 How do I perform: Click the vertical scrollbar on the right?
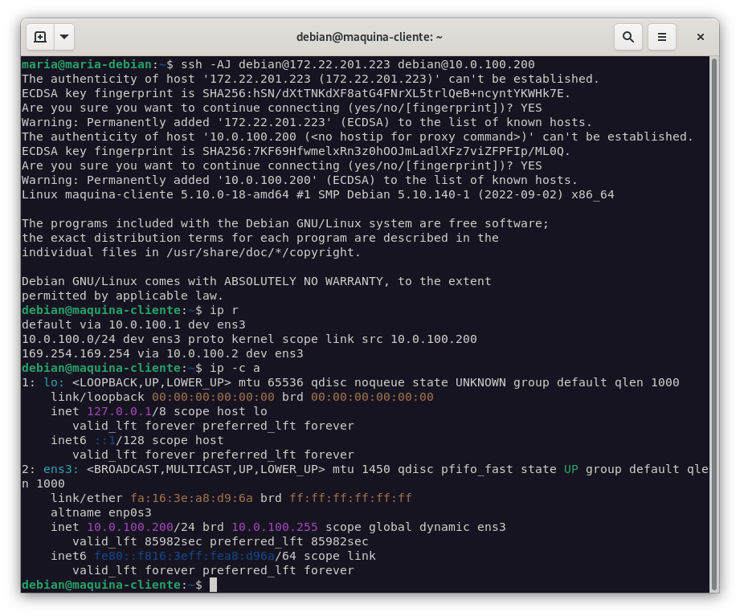(x=713, y=321)
